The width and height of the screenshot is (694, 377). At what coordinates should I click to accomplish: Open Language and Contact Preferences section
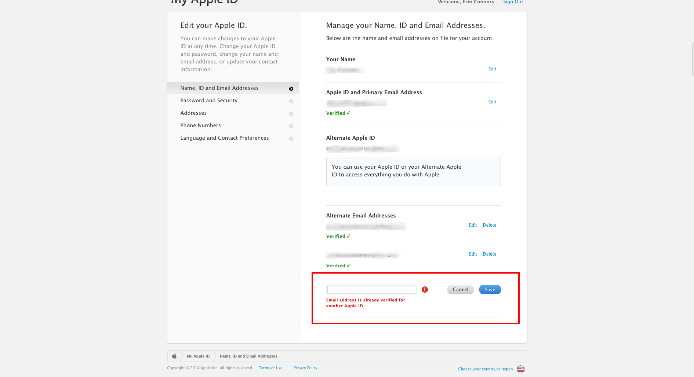tap(233, 138)
